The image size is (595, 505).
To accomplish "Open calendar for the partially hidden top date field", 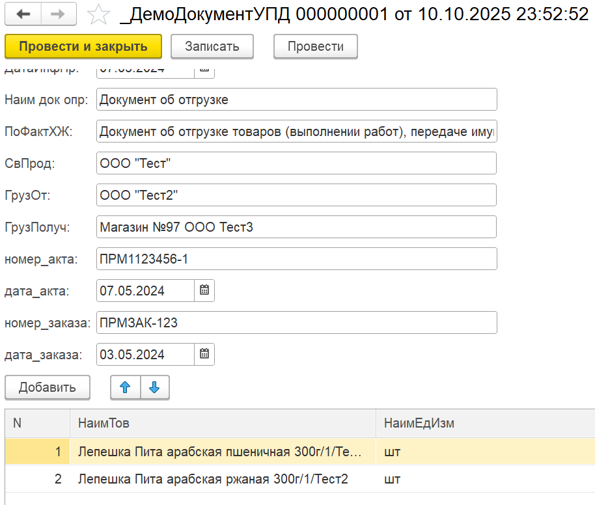I will tap(204, 69).
